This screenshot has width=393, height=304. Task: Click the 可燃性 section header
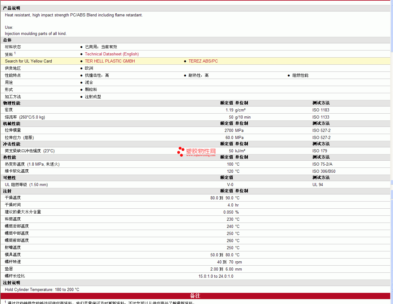point(9,178)
